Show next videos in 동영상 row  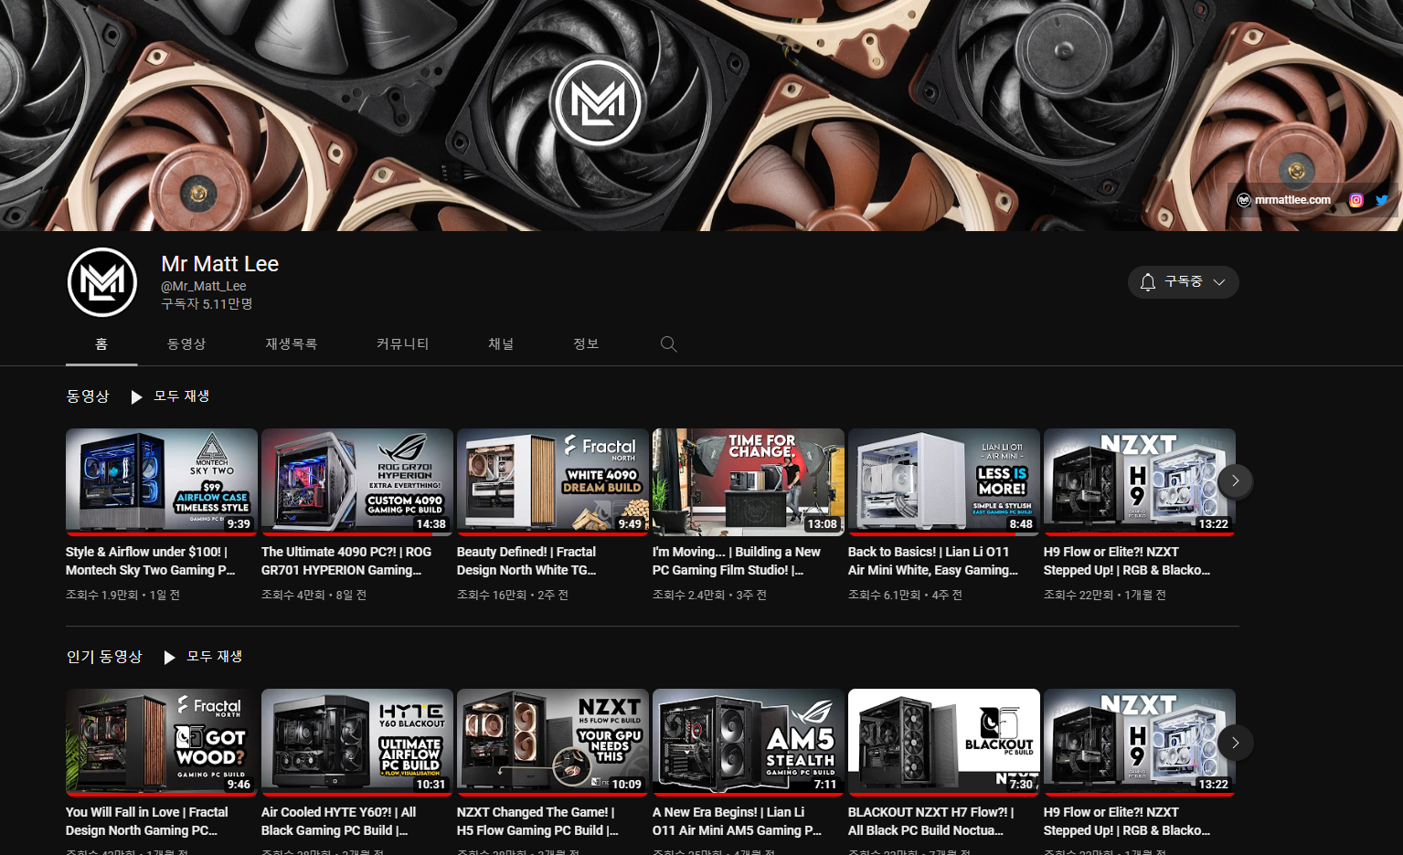(1236, 480)
